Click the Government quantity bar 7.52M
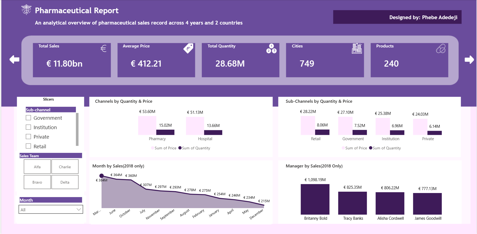Viewport: 477px width, 234px height. point(360,132)
